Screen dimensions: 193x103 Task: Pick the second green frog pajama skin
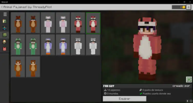tap(33, 45)
